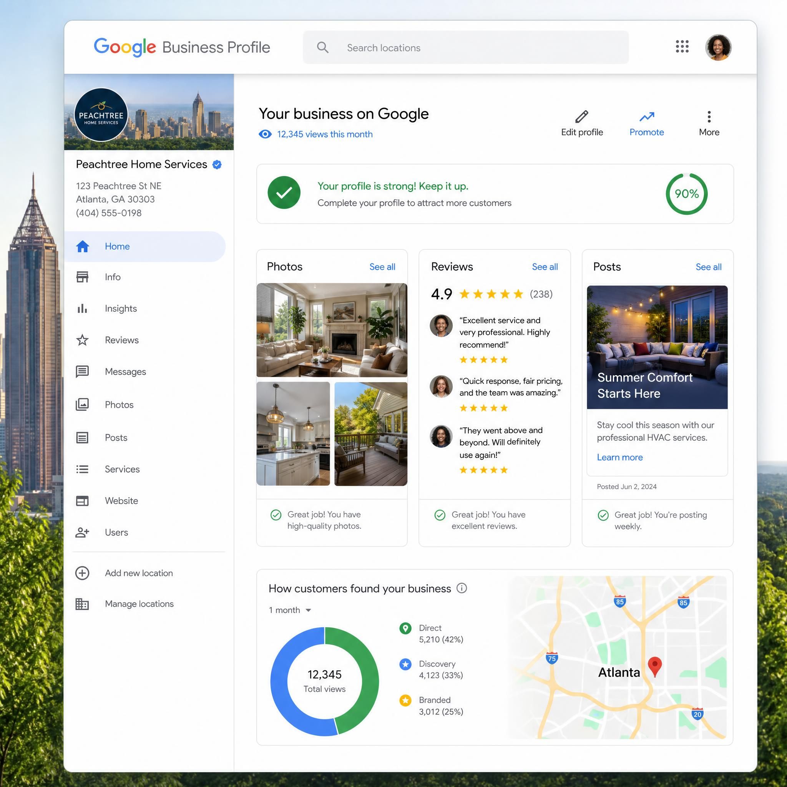Click the Reviews star icon in sidebar
This screenshot has width=787, height=787.
click(82, 340)
